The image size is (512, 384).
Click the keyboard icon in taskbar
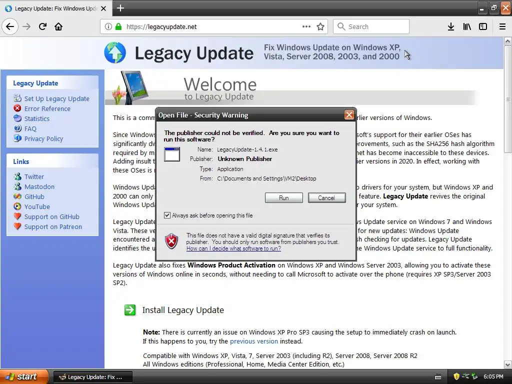(x=438, y=377)
